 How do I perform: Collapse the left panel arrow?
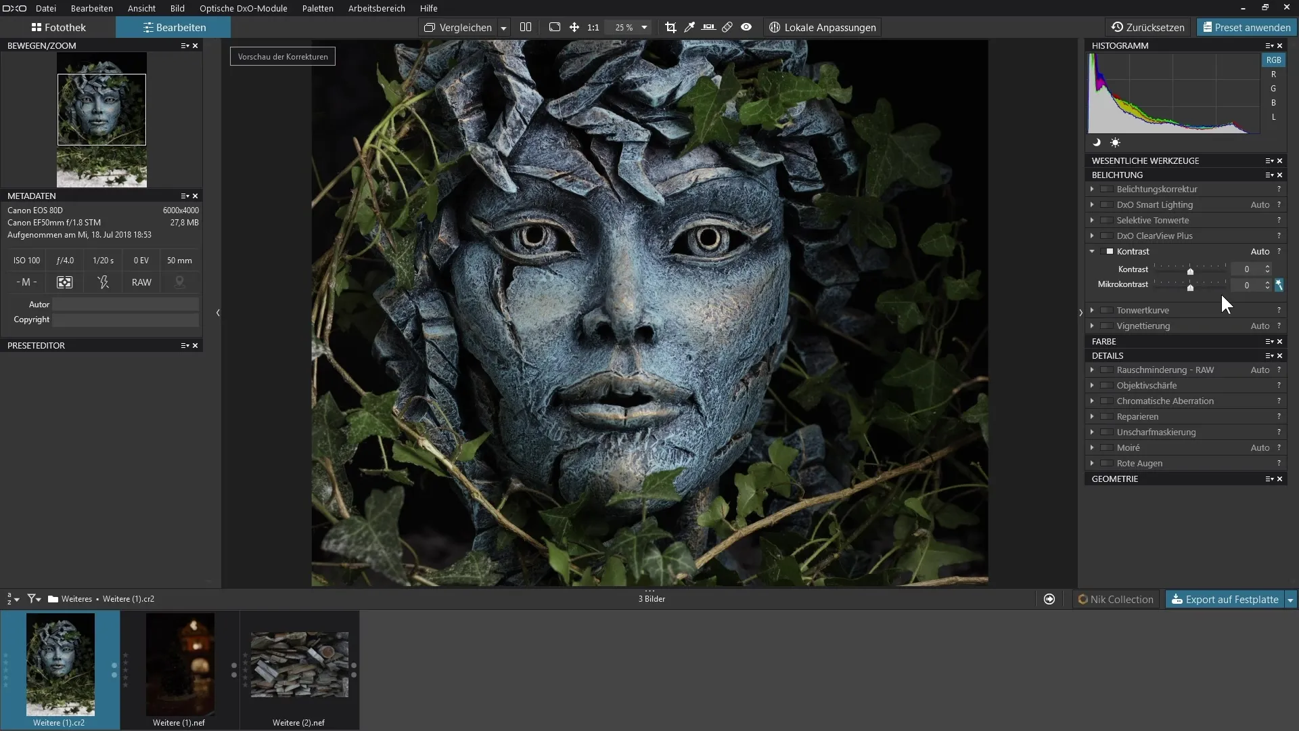[x=218, y=313]
